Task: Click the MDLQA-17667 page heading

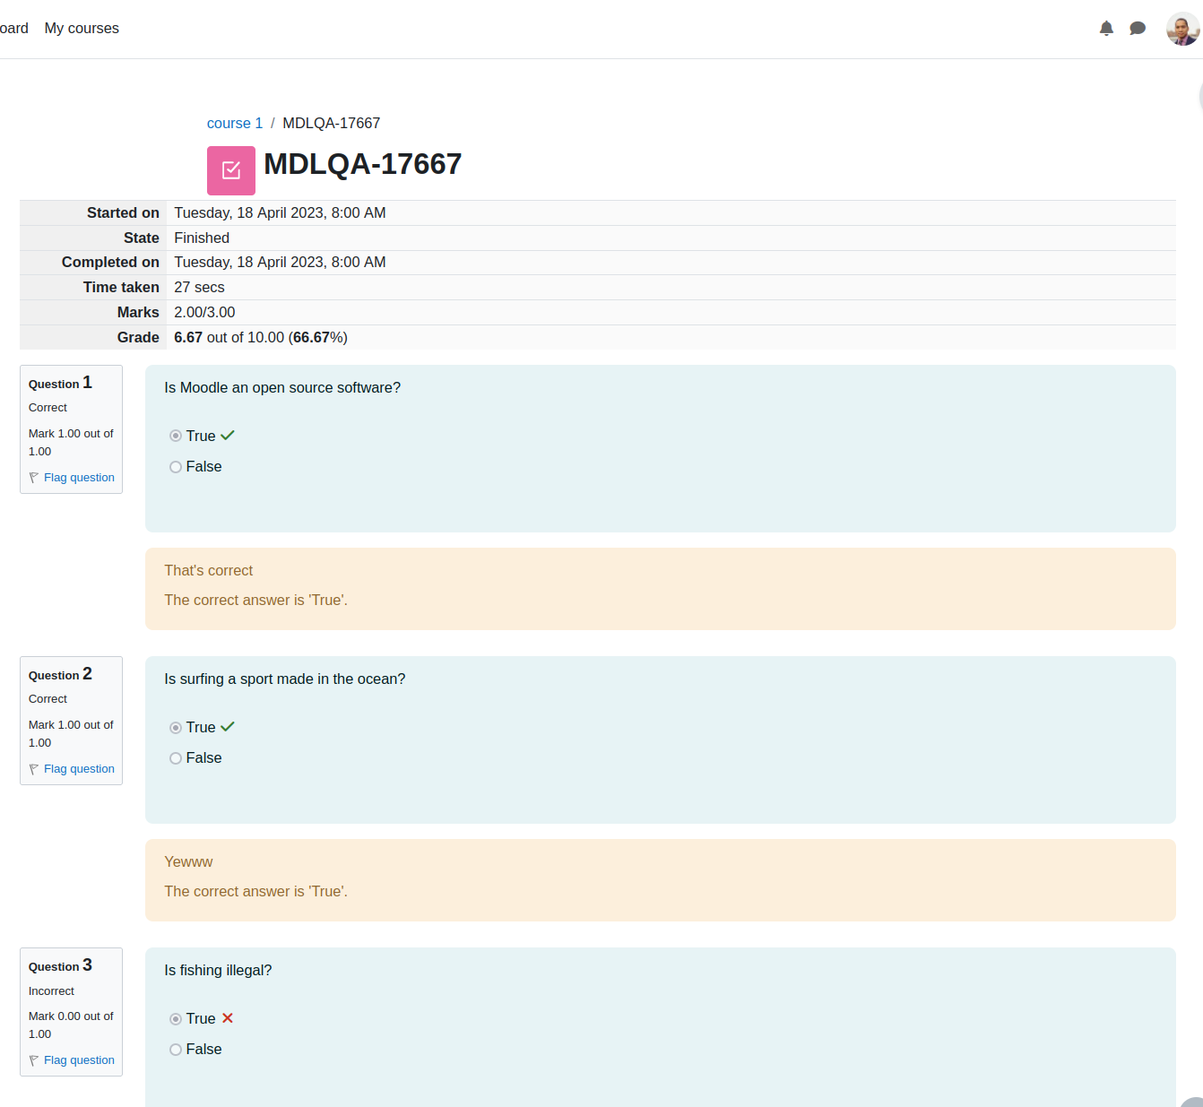Action: tap(363, 164)
